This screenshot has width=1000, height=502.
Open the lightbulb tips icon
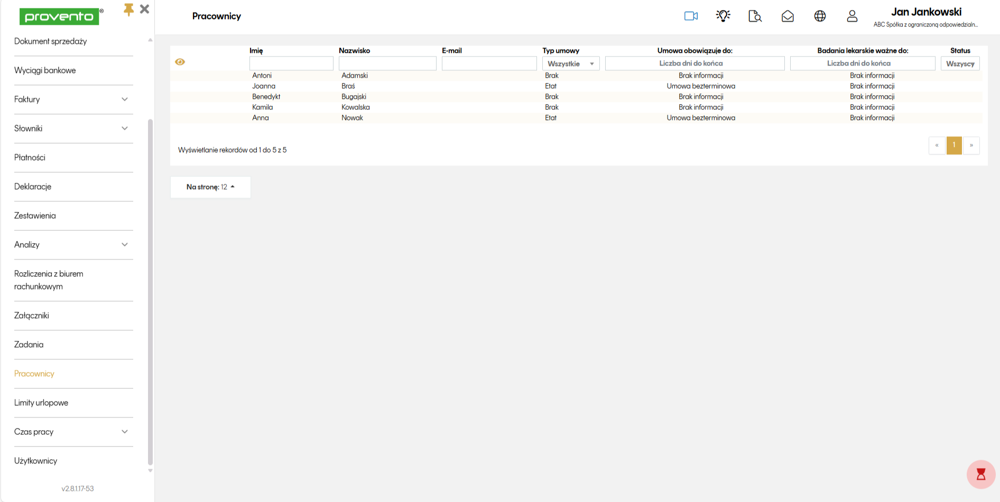coord(723,16)
